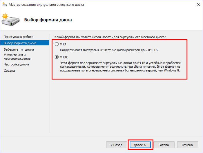Cancel the wizard with Отмена

(x=187, y=145)
